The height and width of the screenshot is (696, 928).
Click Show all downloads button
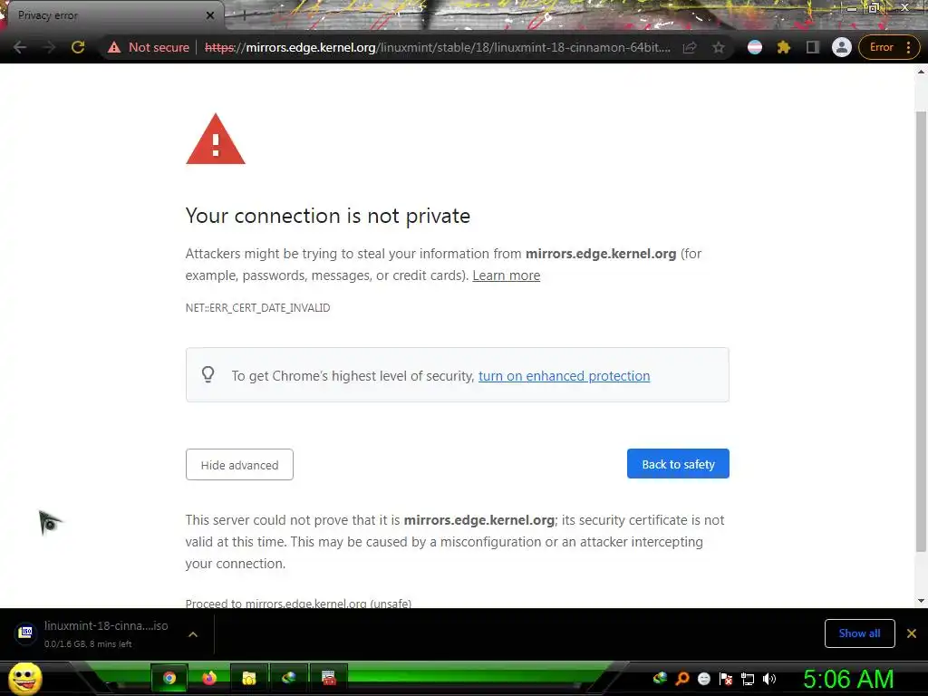pos(859,633)
